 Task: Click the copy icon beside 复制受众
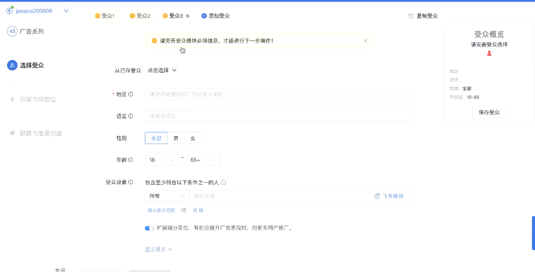tap(411, 16)
